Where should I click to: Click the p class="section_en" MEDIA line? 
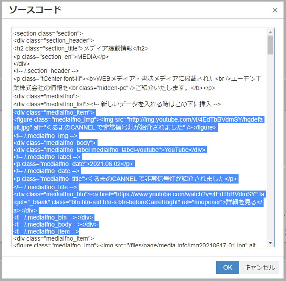pyautogui.click(x=61, y=56)
